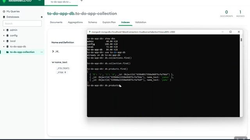Click the 'db.products.find()' command line

click(x=107, y=69)
